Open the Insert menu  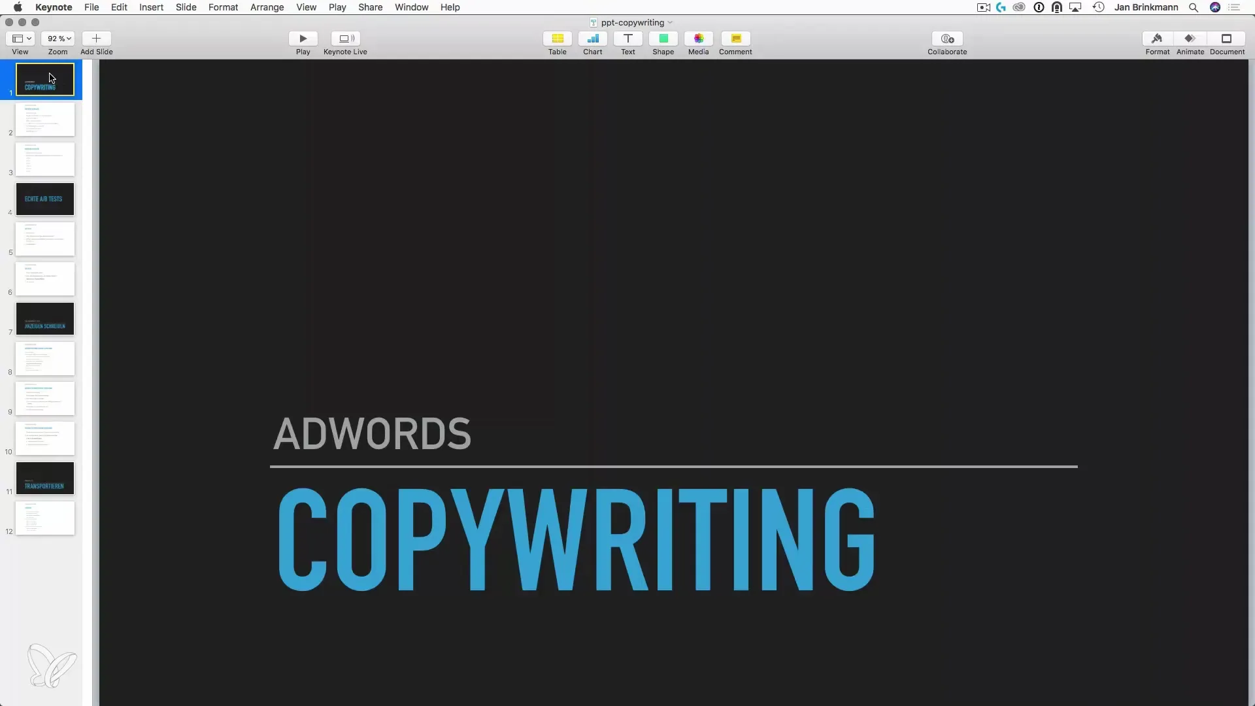(x=151, y=7)
